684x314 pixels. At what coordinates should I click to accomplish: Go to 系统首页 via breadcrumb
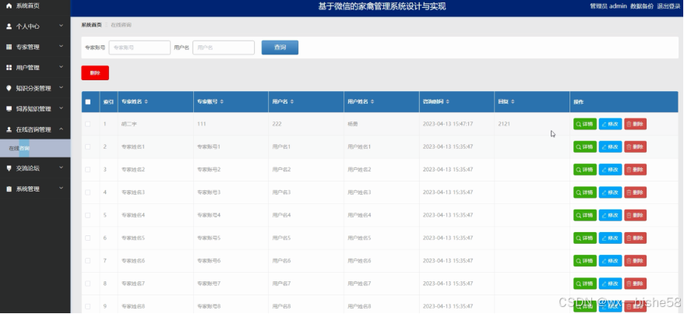pyautogui.click(x=91, y=25)
